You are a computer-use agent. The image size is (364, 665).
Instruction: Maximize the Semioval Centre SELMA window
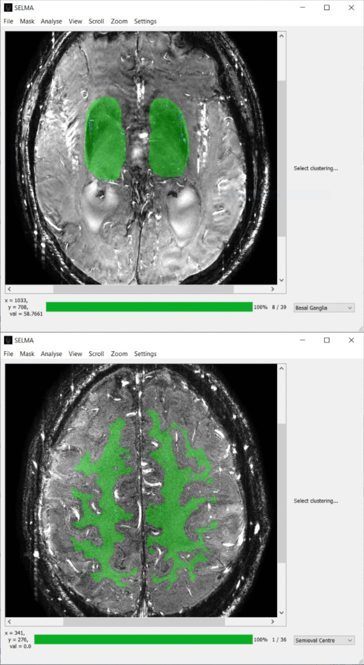click(x=327, y=340)
